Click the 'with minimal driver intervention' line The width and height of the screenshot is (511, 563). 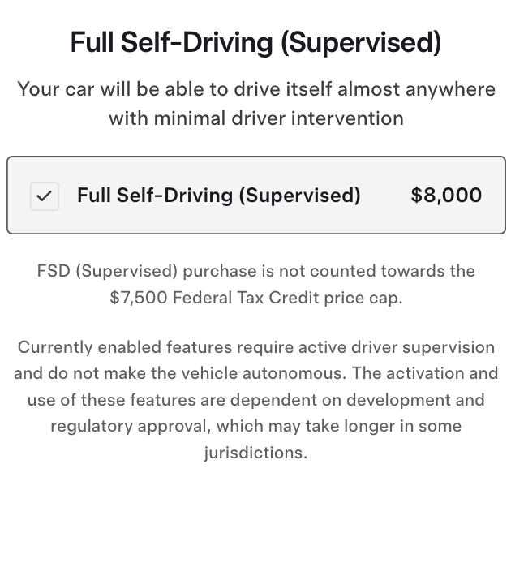(x=255, y=118)
